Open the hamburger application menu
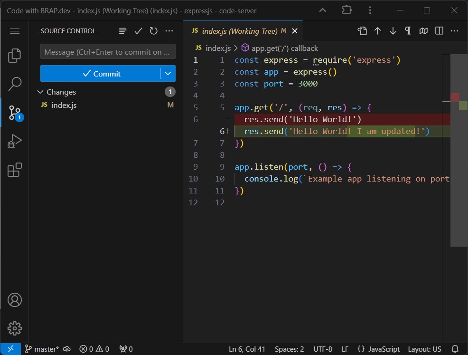The image size is (468, 355). 14,31
